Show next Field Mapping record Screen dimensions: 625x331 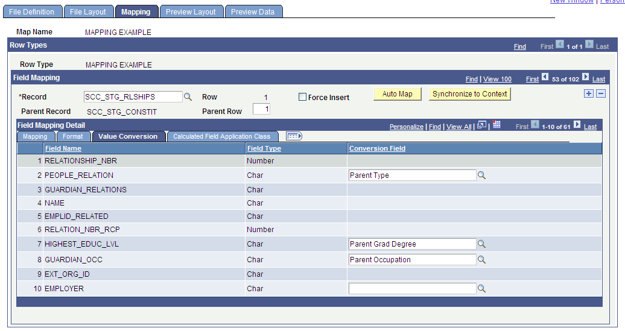click(585, 77)
